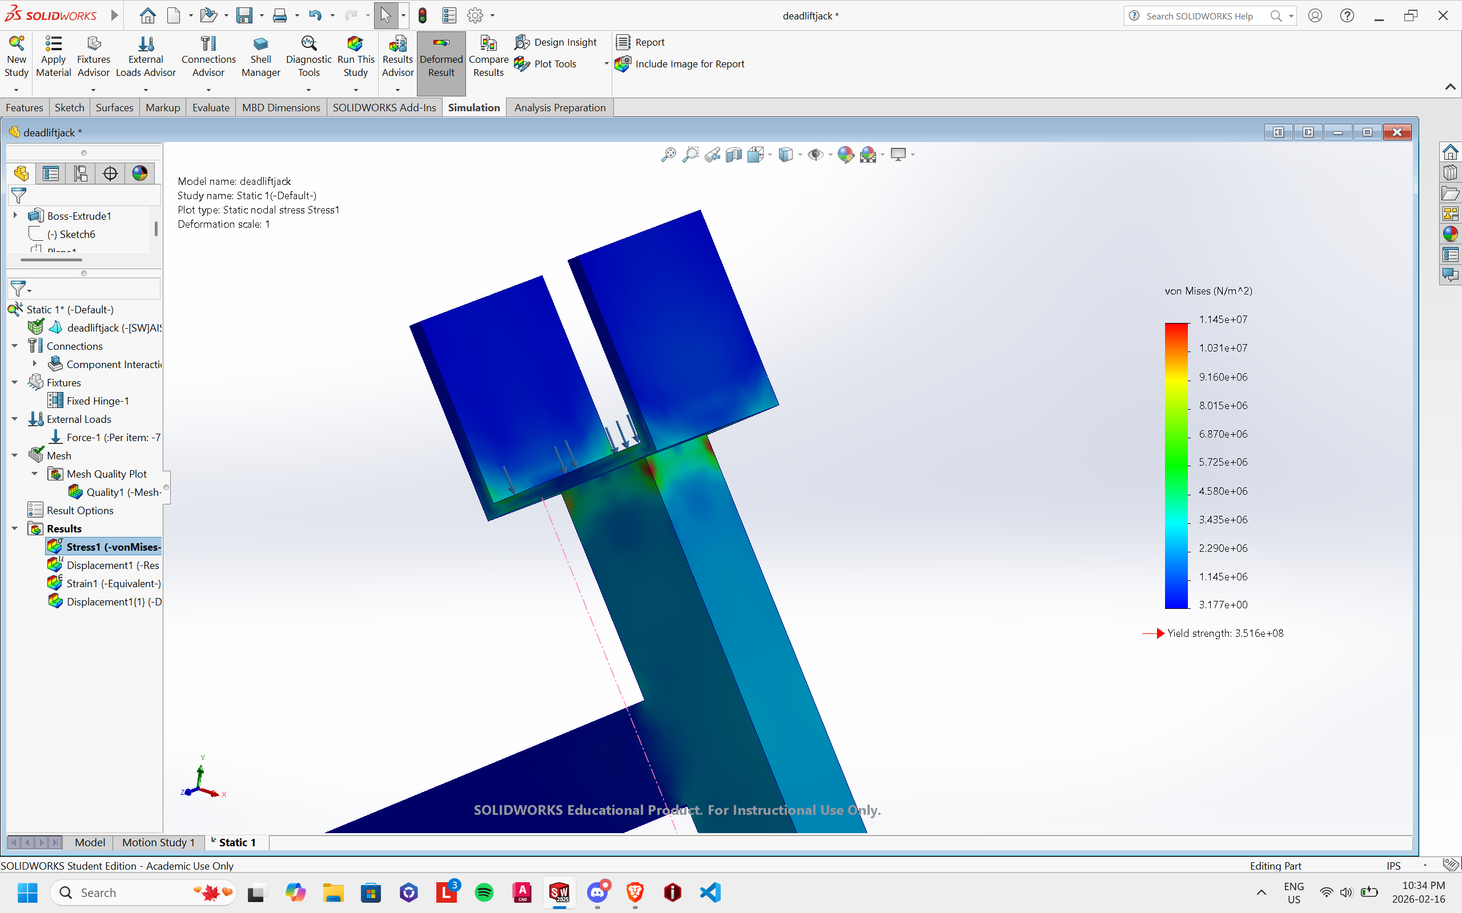Open the Connections Advisor
Screen dimensions: 1462x913
click(208, 56)
